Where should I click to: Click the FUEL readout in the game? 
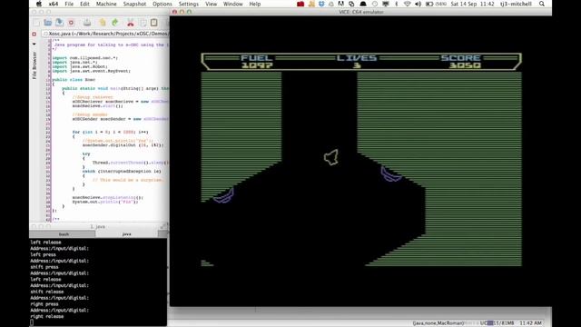pos(257,62)
